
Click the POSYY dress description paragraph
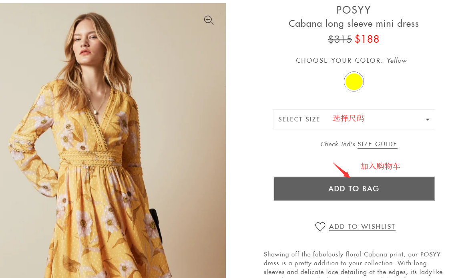(352, 264)
